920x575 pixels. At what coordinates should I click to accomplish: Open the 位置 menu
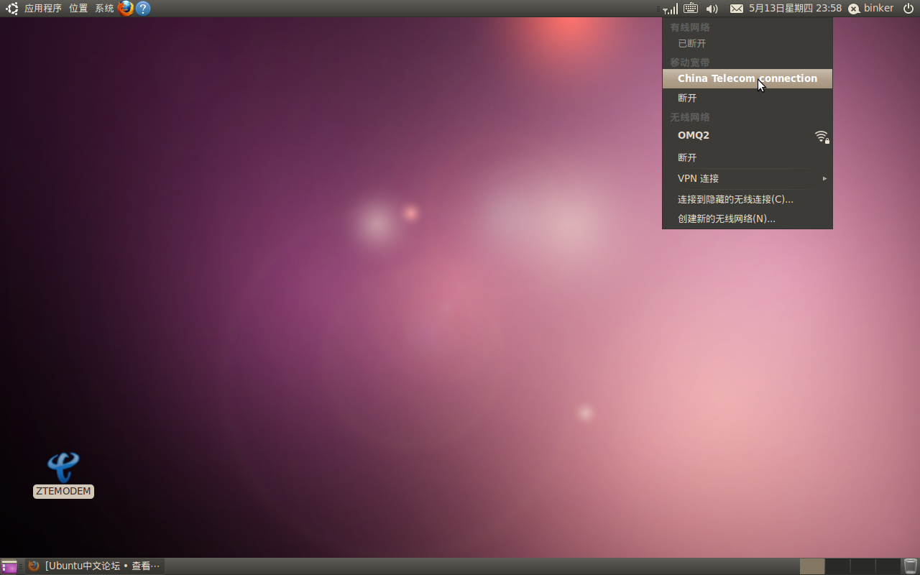point(78,9)
